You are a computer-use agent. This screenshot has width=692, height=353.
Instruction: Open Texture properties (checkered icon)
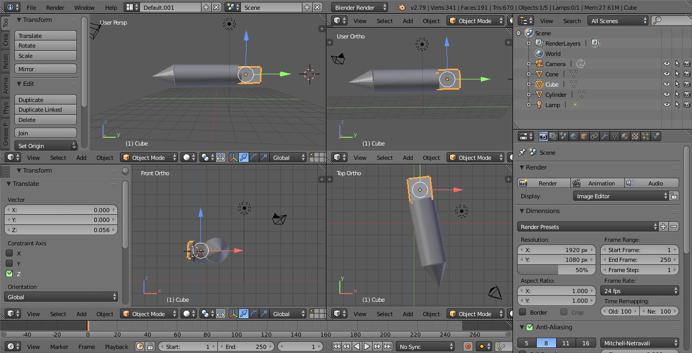(635, 136)
